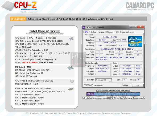Click the Intel Core i7 badge
The image size is (157, 116).
click(135, 41)
